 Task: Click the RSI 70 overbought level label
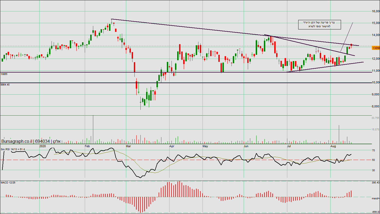pyautogui.click(x=373, y=150)
